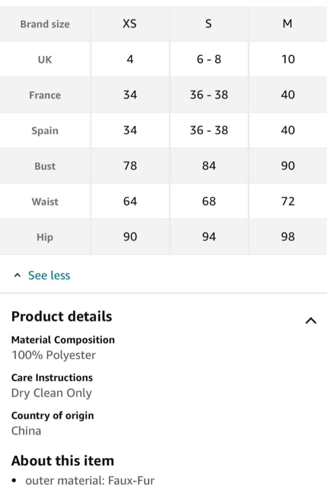Click the Bust row label

[45, 166]
